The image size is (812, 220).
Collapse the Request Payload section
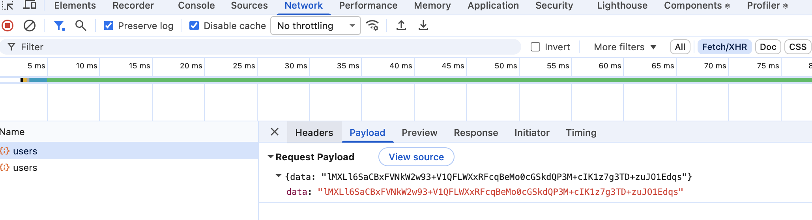point(270,157)
